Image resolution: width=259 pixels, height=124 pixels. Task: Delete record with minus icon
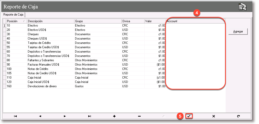pyautogui.click(x=139, y=116)
